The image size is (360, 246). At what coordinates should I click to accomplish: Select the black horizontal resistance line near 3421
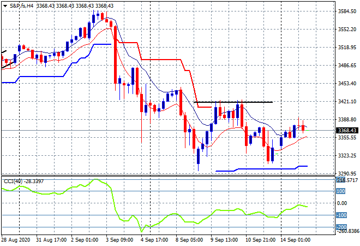click(233, 102)
